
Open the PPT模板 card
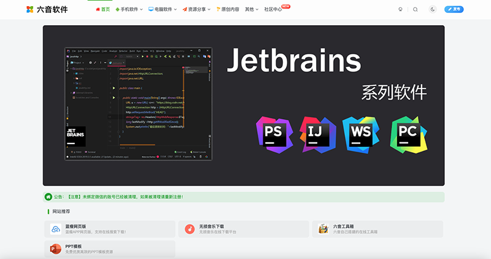click(x=110, y=249)
